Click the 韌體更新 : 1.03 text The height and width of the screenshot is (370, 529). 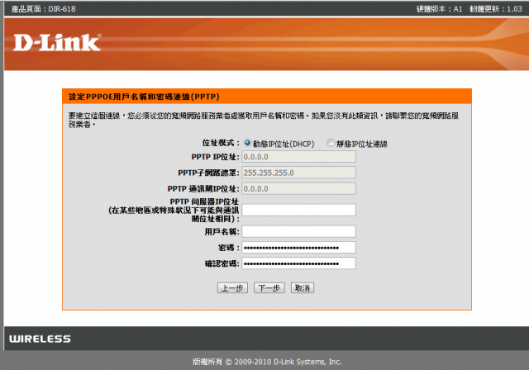point(496,9)
